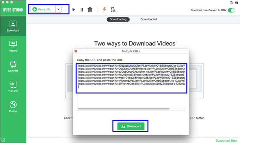Image resolution: width=256 pixels, height=144 pixels.
Task: Select the URL line containing weel1G46q0o
Action: [132, 78]
